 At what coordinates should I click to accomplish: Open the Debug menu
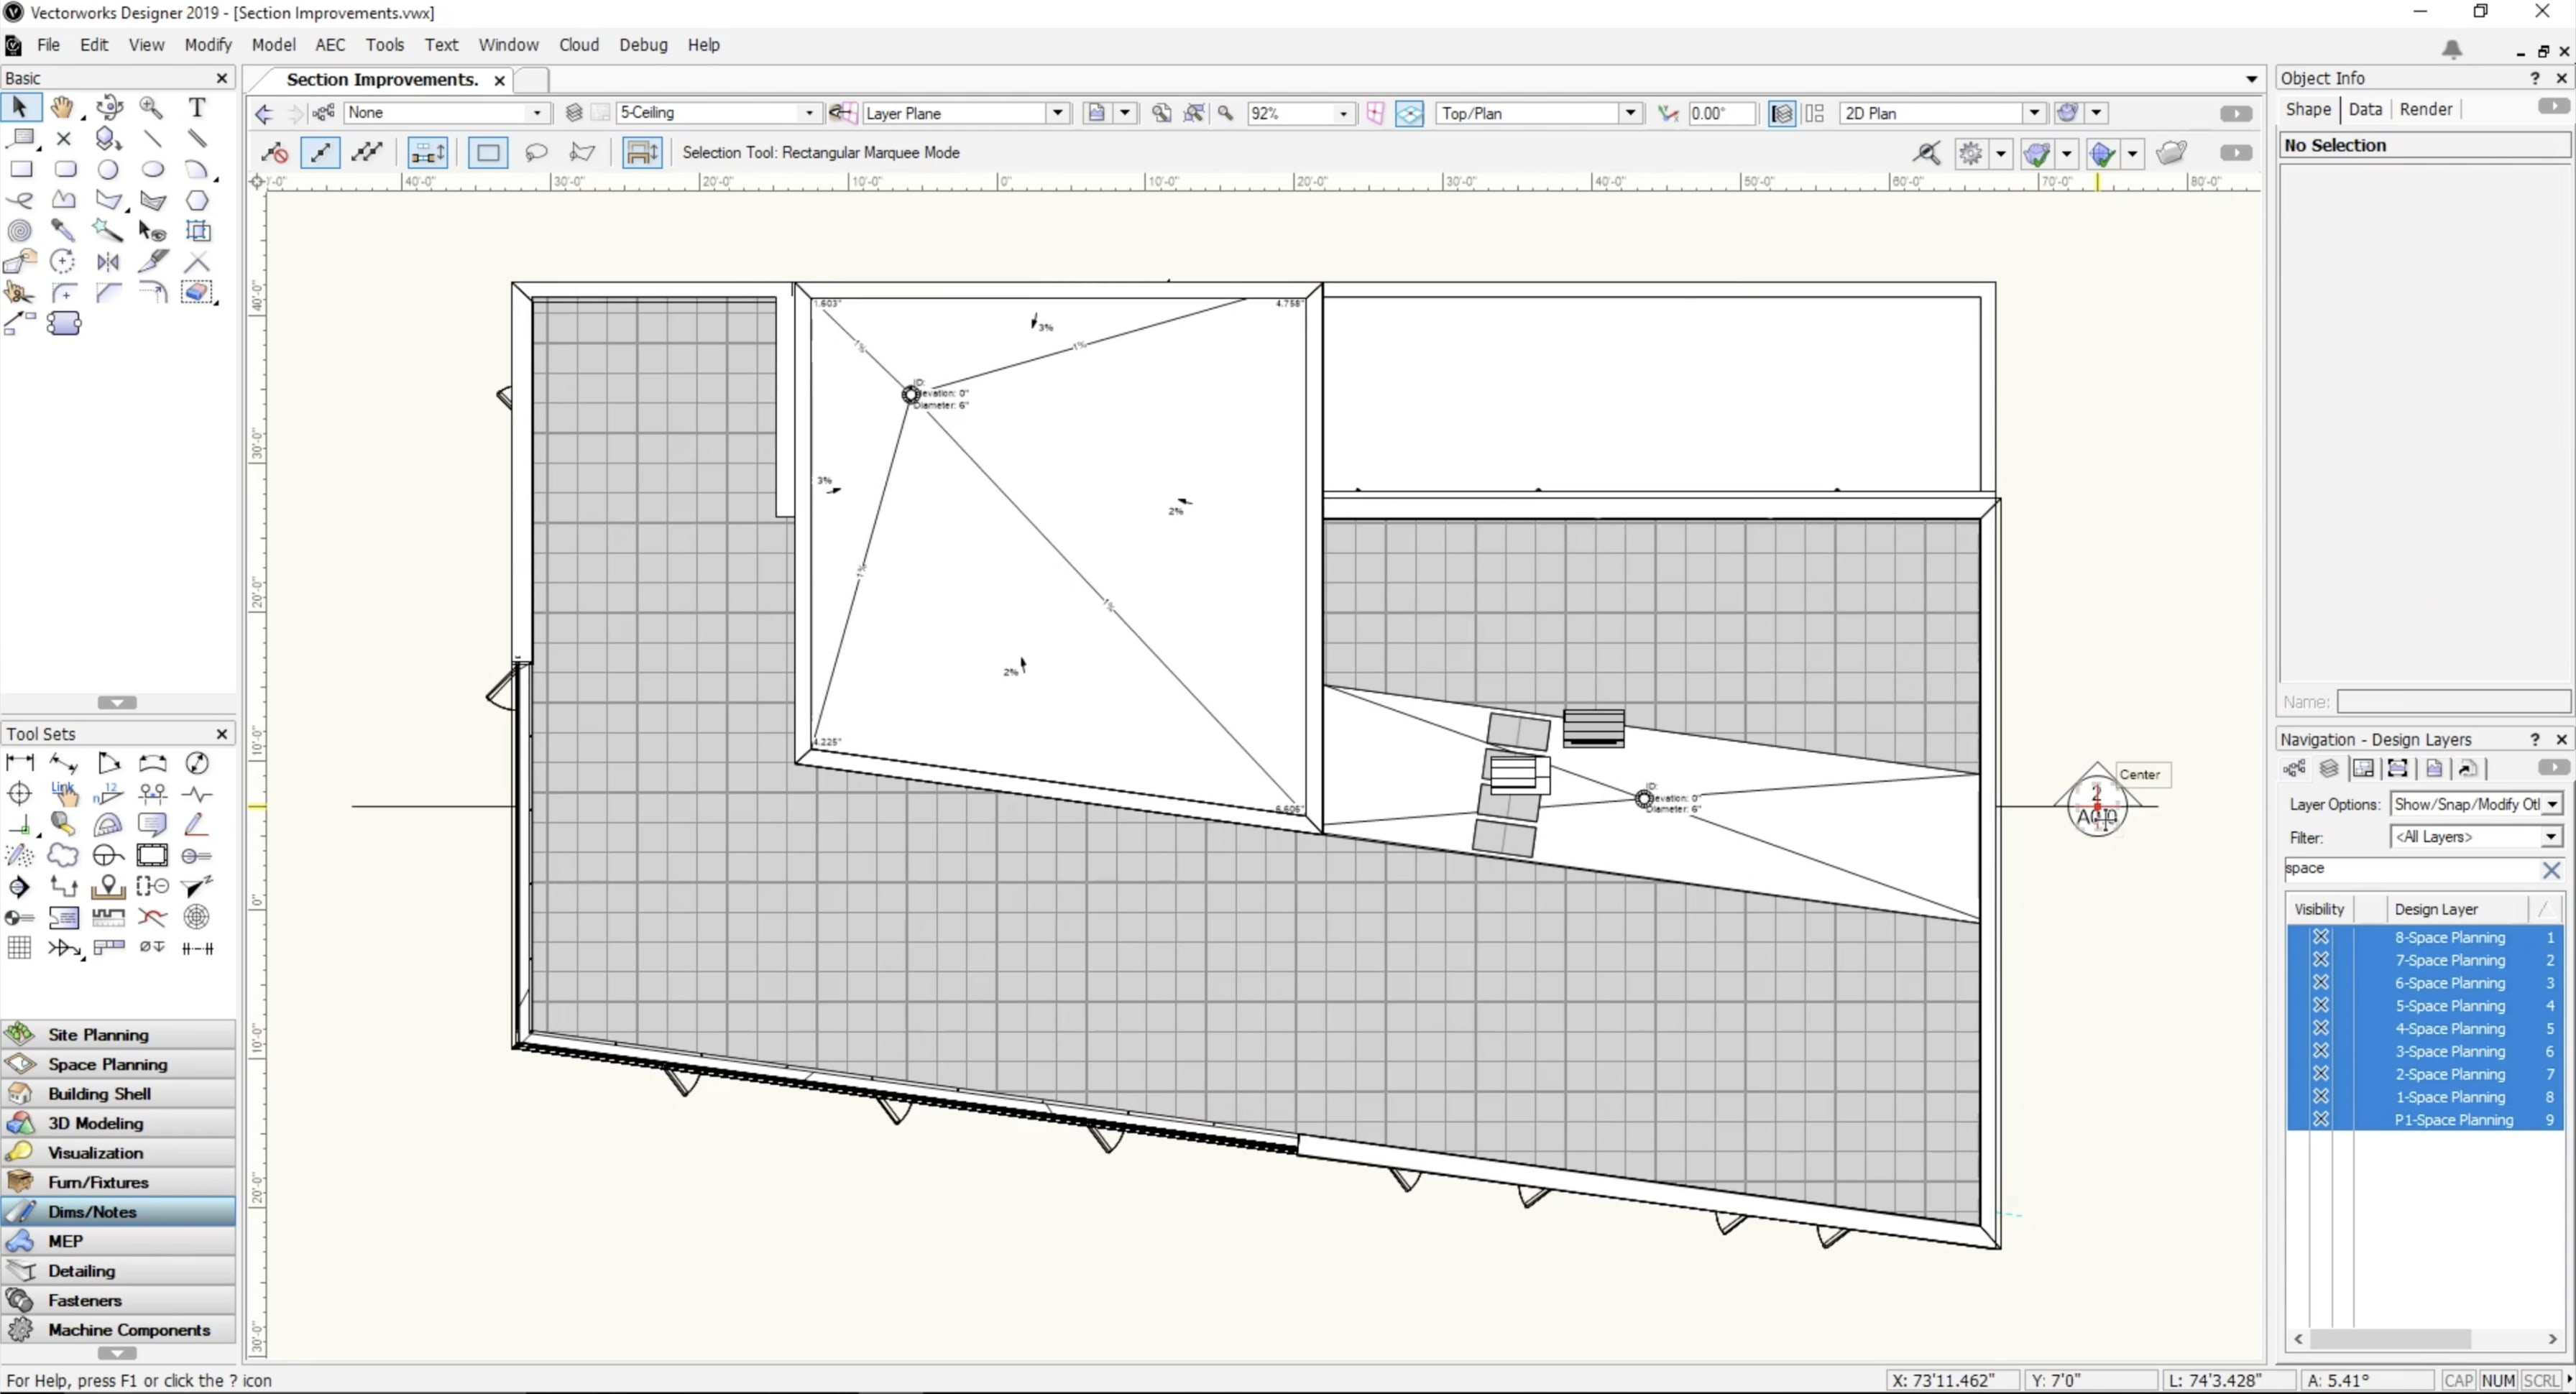(643, 45)
